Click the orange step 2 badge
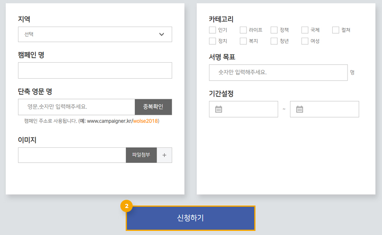Viewport: 382px width, 235px height. pyautogui.click(x=127, y=206)
